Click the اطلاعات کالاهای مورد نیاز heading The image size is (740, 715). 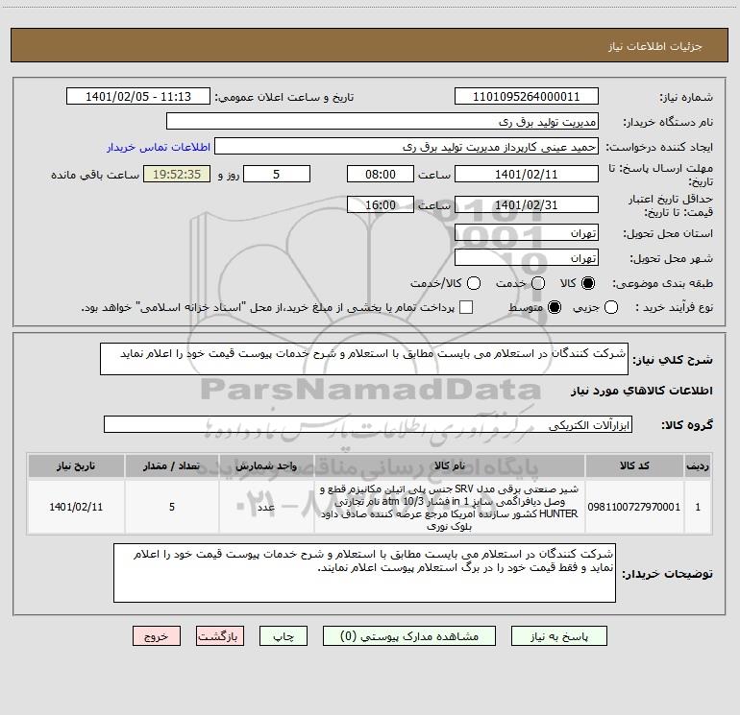coord(641,391)
